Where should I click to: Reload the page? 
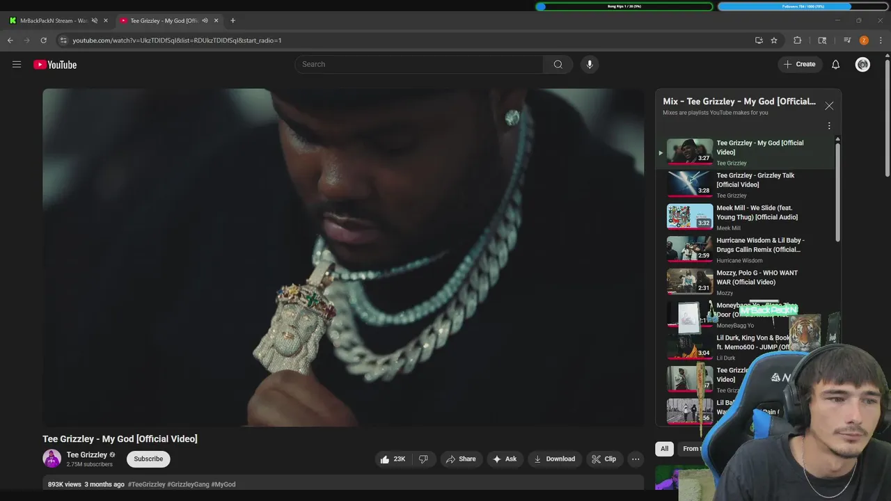(43, 40)
